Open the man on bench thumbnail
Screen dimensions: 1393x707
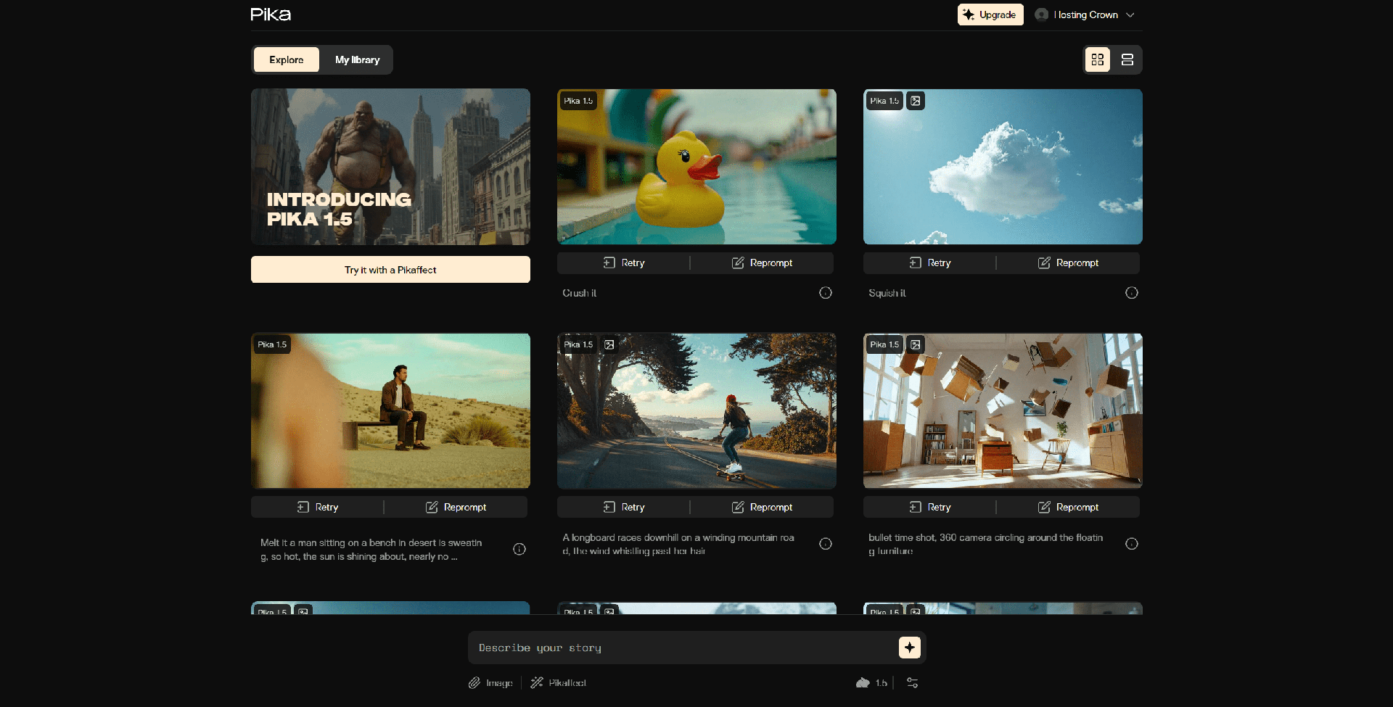390,411
